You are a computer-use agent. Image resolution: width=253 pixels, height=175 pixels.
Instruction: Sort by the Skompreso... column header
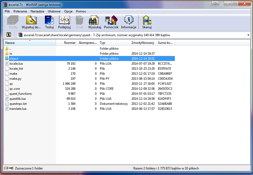pos(88,43)
